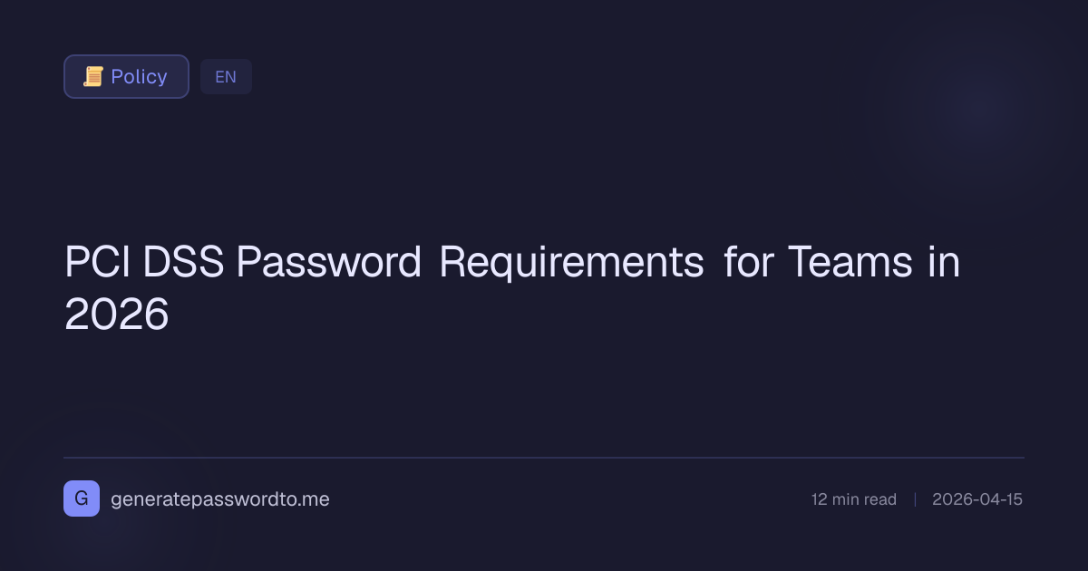The height and width of the screenshot is (571, 1088).
Task: Click the "12 min read" label
Action: [853, 499]
